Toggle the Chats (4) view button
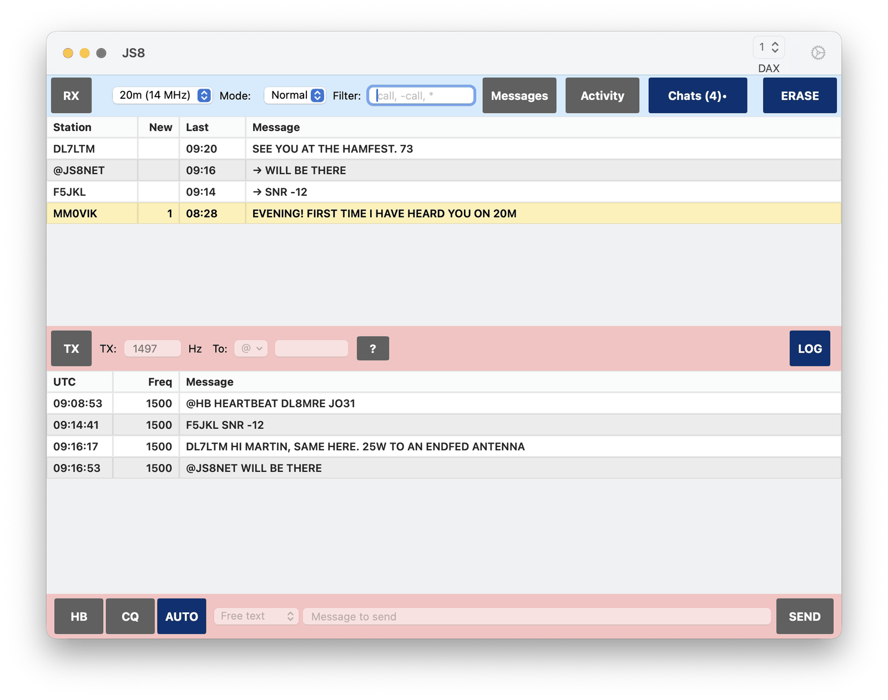 point(698,95)
